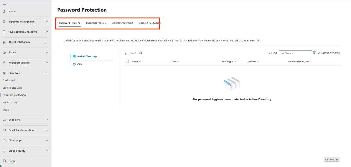
Task: Click the hamburger navigation menu icon
Action: 4,3
